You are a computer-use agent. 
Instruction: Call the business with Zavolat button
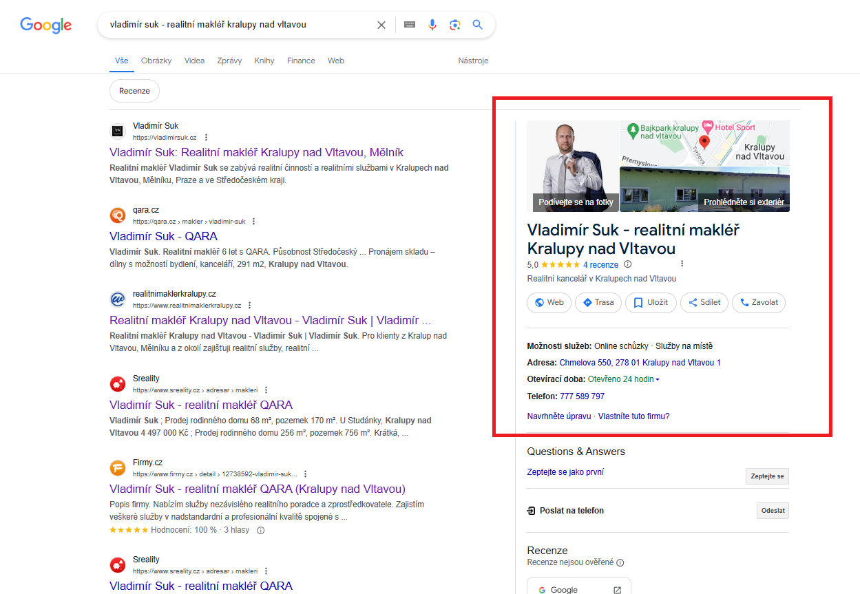point(759,303)
